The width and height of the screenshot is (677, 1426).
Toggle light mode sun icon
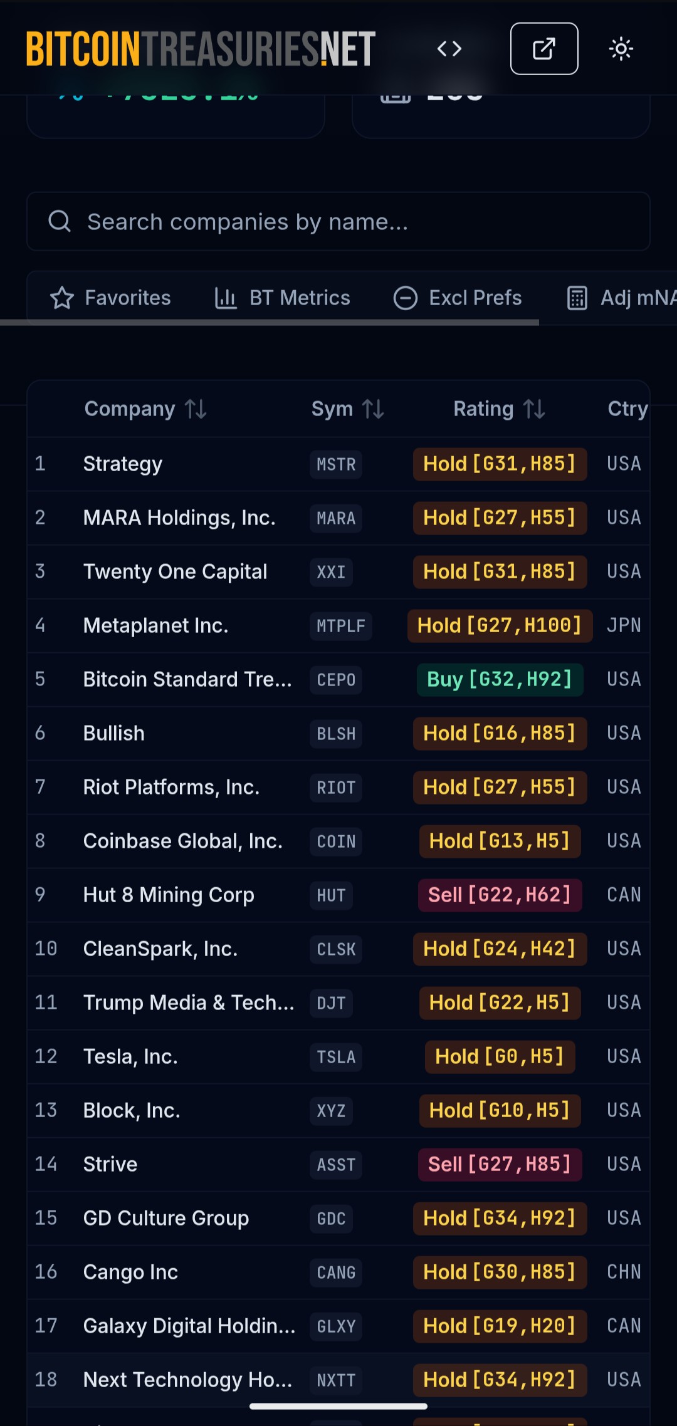click(x=621, y=49)
